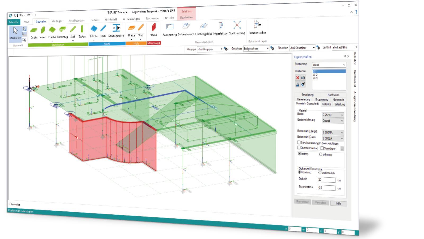Switch to the Auflager ribbon tab
Viewport: 424px width, 239px height.
pyautogui.click(x=57, y=21)
